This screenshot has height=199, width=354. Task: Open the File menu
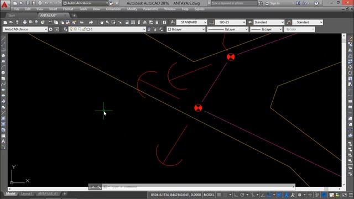[17, 9]
